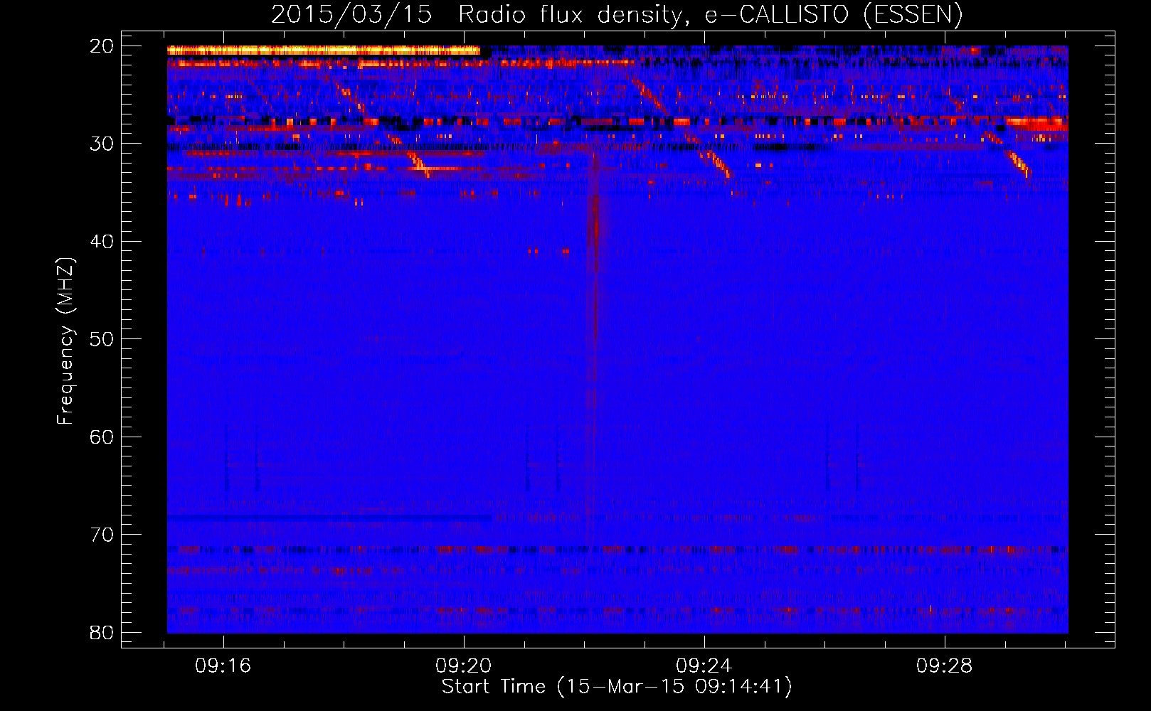Click the 20 MHz frequency label
The height and width of the screenshot is (711, 1151).
coord(102,46)
